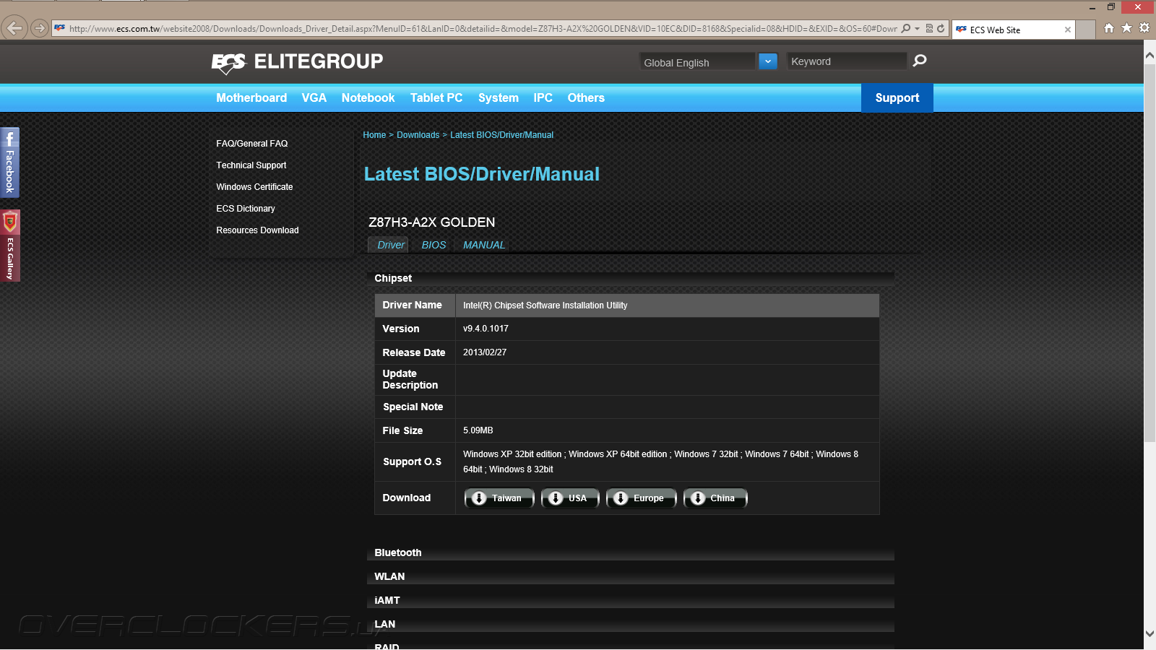This screenshot has width=1156, height=650.
Task: Minimize the browser window
Action: point(1092,7)
